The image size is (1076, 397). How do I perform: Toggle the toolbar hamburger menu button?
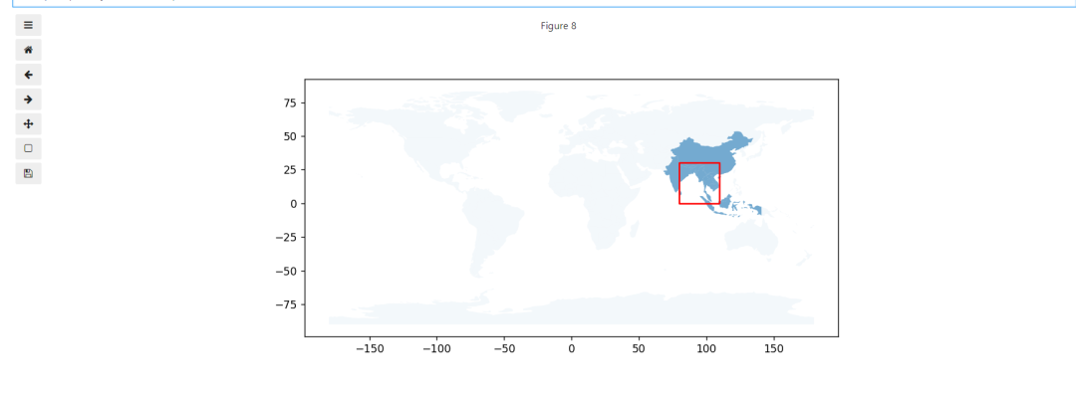coord(28,25)
